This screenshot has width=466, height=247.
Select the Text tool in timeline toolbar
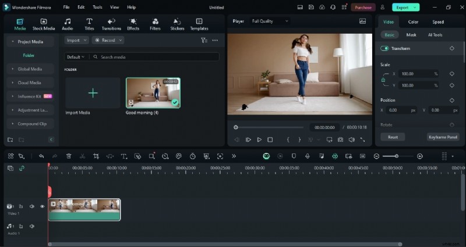coord(124,156)
